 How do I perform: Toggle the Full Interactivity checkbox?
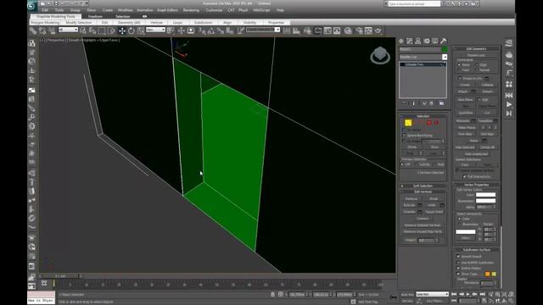point(465,176)
